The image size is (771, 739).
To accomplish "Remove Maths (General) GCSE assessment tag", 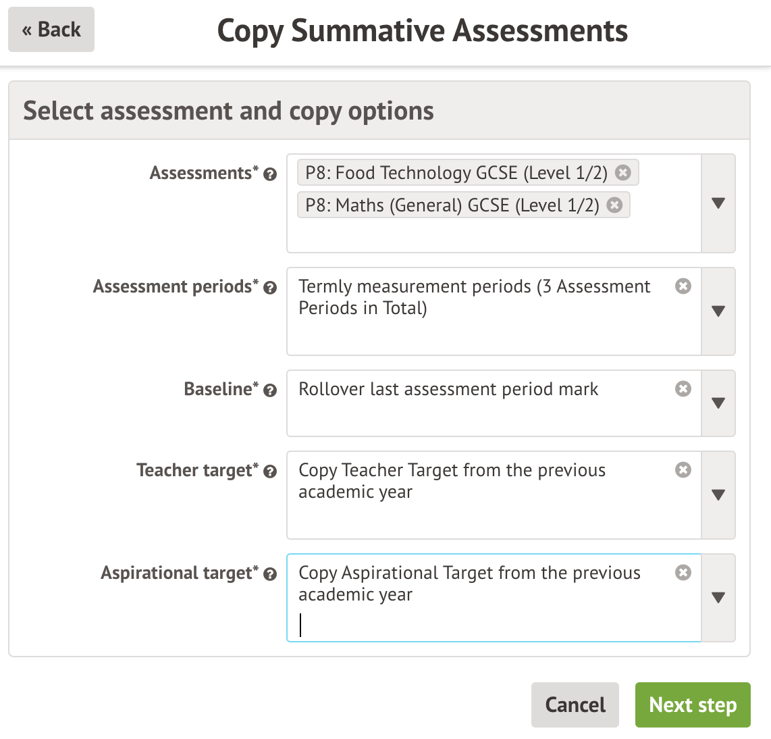I will tap(614, 205).
